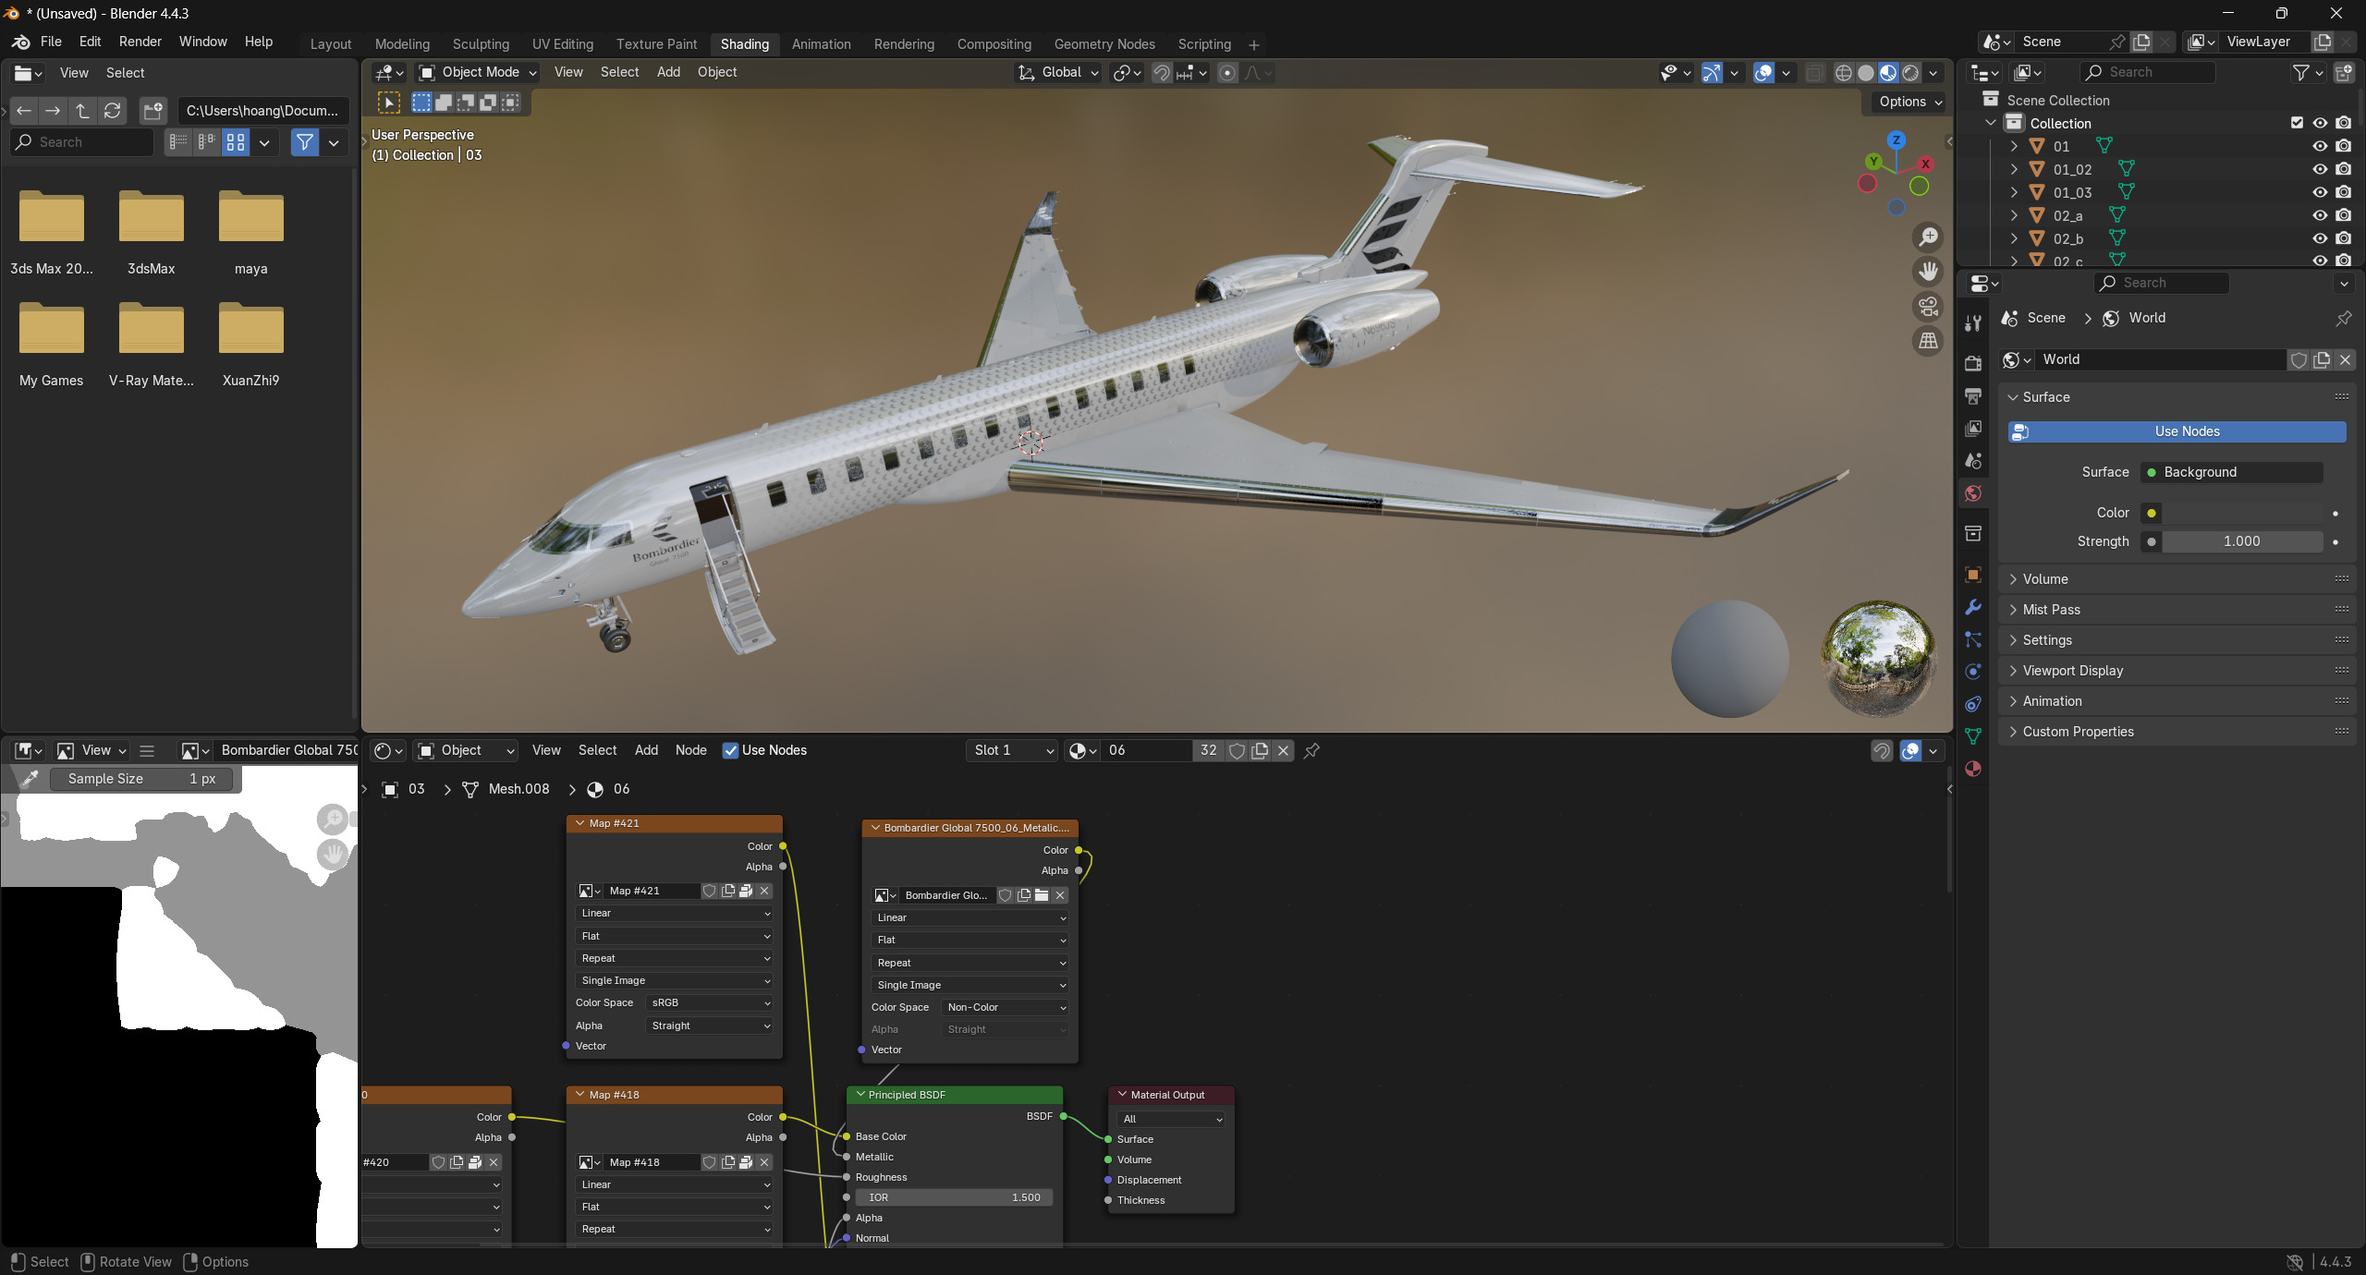
Task: Hide object 01_02 with eye icon
Action: 2320,169
